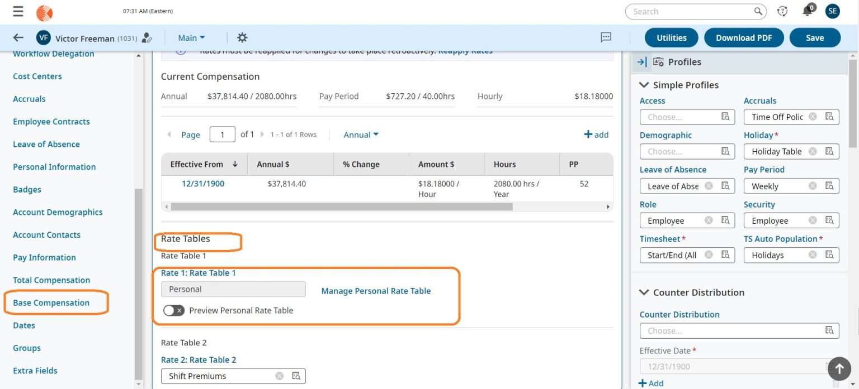Open notifications bell icon
Image resolution: width=859 pixels, height=389 pixels.
(x=806, y=11)
